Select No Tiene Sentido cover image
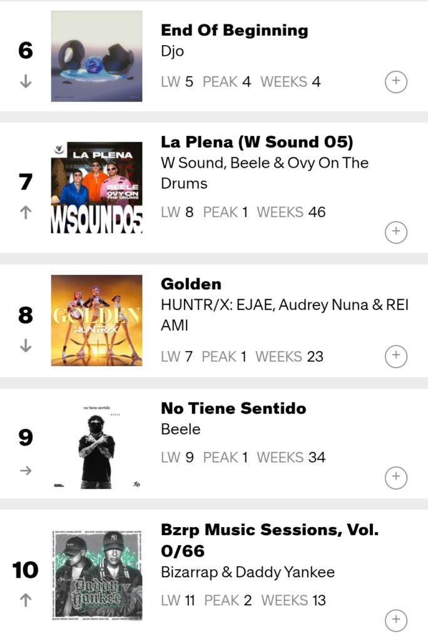Image resolution: width=428 pixels, height=641 pixels. click(x=96, y=444)
